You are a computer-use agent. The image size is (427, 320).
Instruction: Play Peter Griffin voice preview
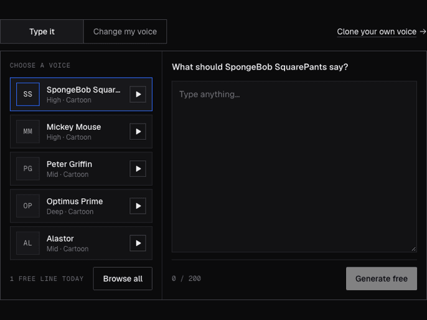(138, 169)
